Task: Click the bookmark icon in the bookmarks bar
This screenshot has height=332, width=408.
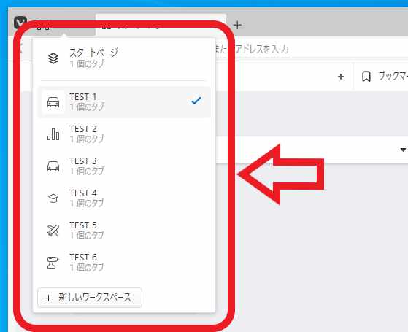Action: click(x=366, y=77)
